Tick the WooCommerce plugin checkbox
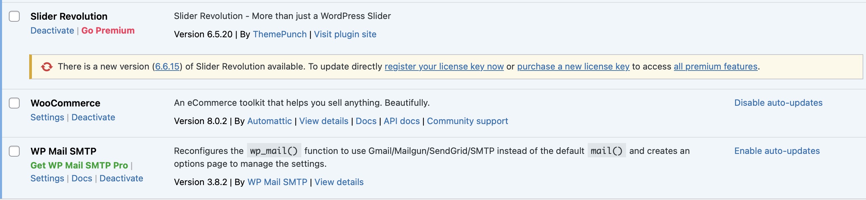The height and width of the screenshot is (200, 866). tap(14, 103)
